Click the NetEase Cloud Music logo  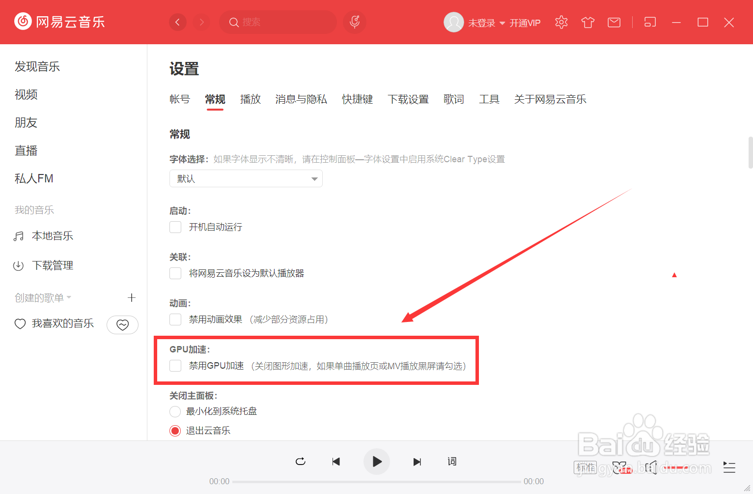click(59, 22)
